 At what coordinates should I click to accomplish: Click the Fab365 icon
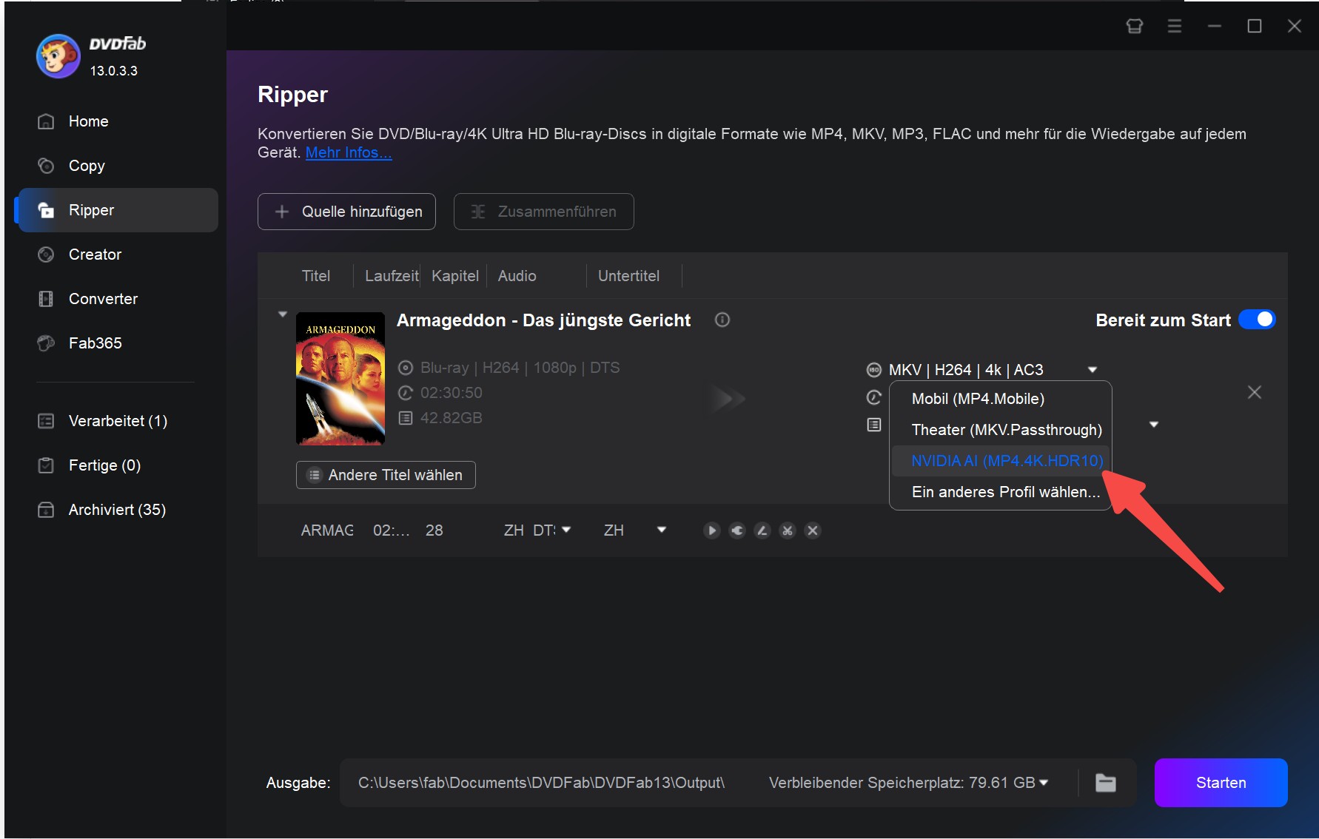(46, 343)
